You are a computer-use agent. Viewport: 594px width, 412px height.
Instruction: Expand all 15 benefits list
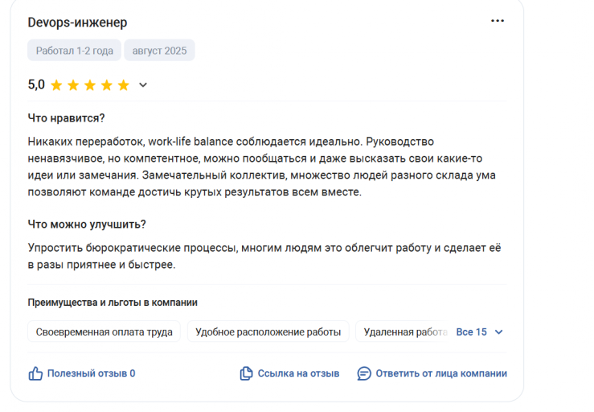[x=472, y=332]
